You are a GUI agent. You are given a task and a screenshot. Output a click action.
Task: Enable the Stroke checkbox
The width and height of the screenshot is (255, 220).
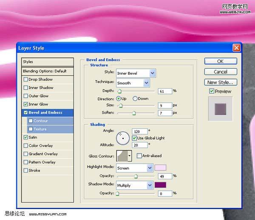click(25, 170)
